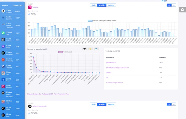Click Cardano commit count 17227
Screen dimensions: 186x119
(x=18, y=18)
